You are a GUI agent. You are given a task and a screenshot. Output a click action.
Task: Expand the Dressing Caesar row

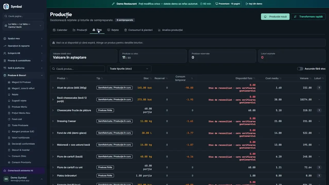[x=53, y=121]
